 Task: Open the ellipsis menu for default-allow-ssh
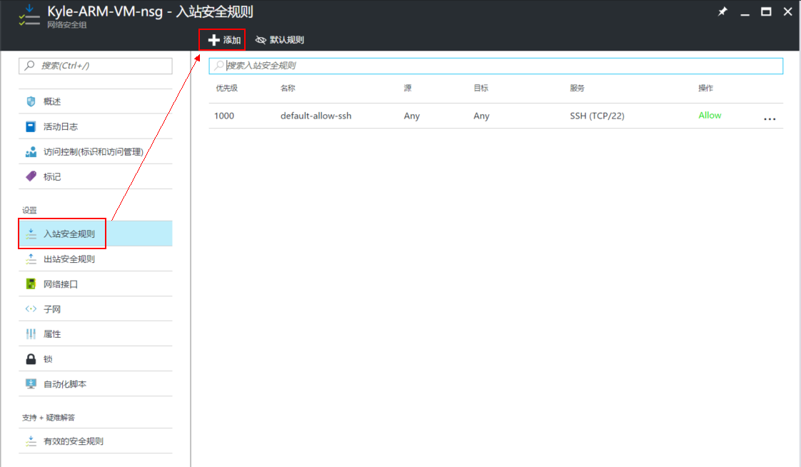pyautogui.click(x=769, y=119)
